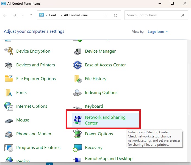Click the Search Control Panel field
The image size is (191, 165).
point(156,15)
